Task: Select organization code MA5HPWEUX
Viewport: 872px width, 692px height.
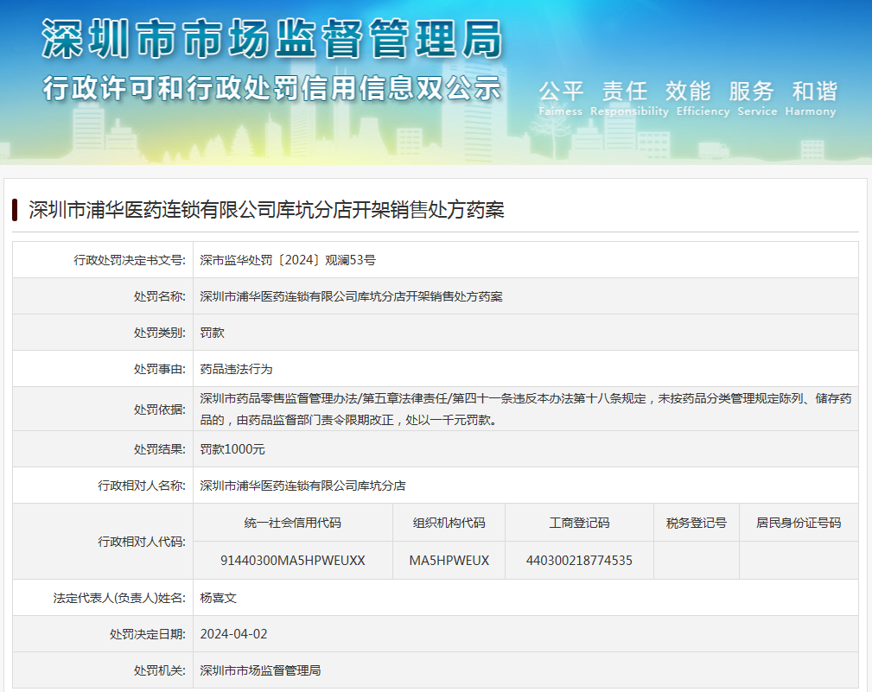Action: click(x=449, y=561)
